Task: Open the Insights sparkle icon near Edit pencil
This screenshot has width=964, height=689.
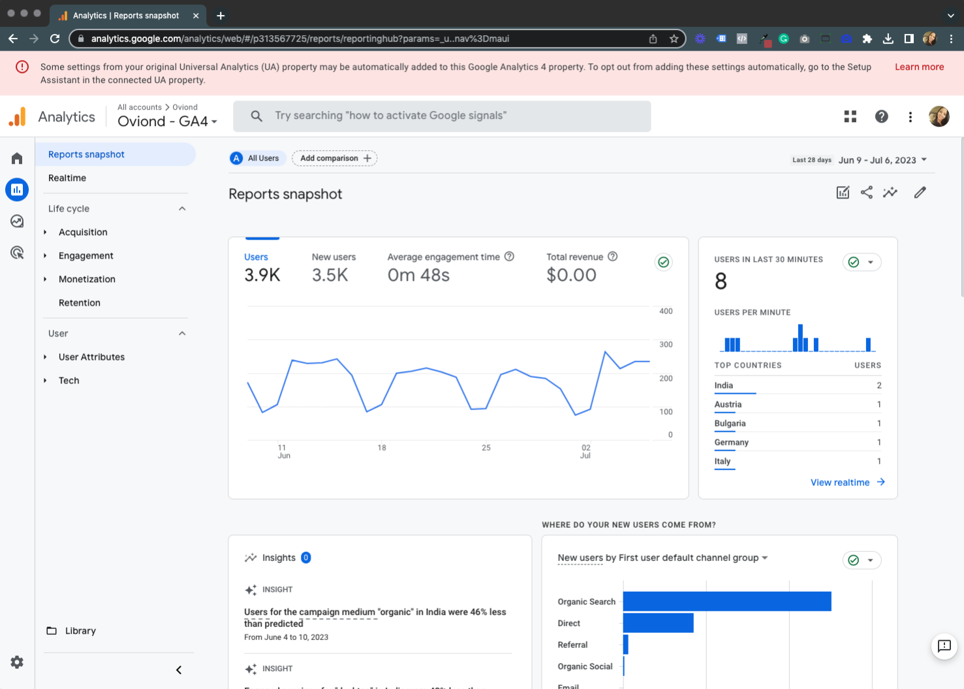Action: (890, 192)
